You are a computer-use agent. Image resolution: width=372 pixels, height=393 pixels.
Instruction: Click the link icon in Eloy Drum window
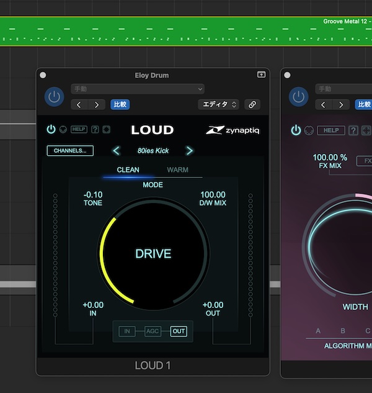(252, 104)
